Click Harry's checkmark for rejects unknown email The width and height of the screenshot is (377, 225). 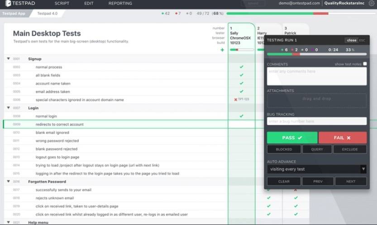(268, 198)
